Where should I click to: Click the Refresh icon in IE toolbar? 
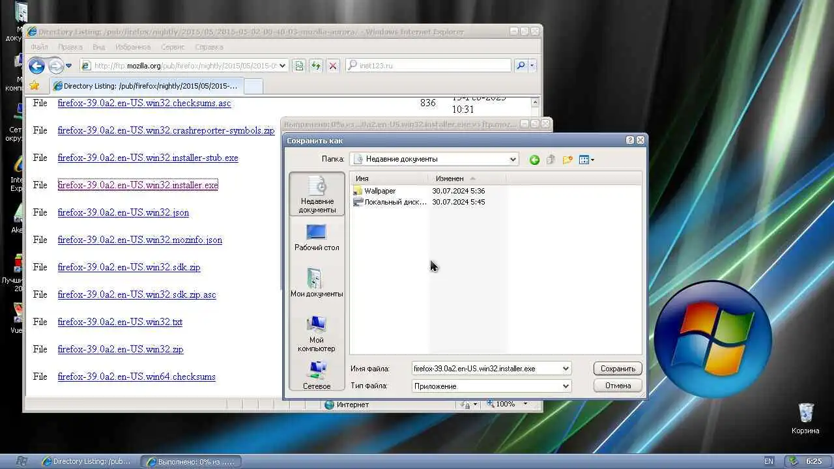tap(316, 66)
